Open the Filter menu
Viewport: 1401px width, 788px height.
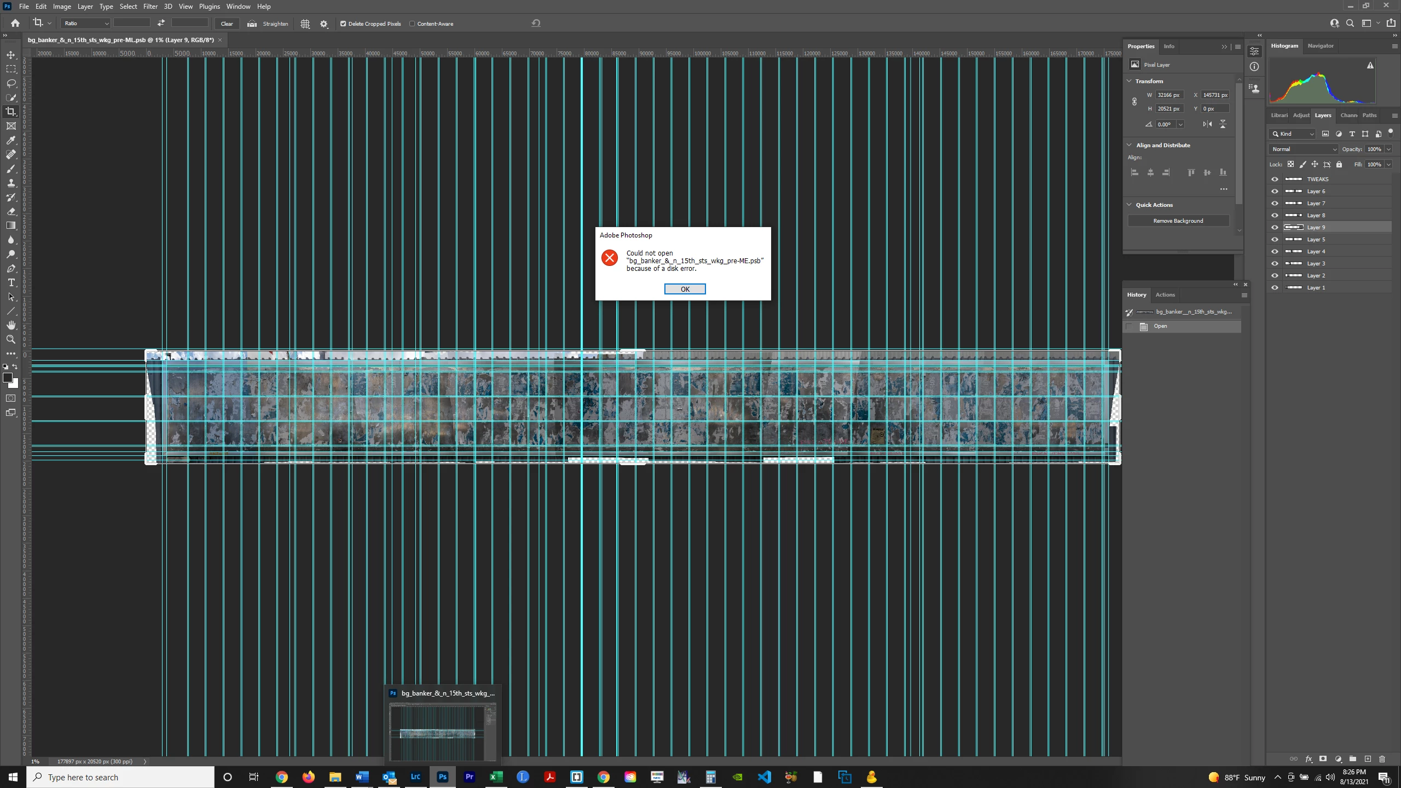pos(150,7)
